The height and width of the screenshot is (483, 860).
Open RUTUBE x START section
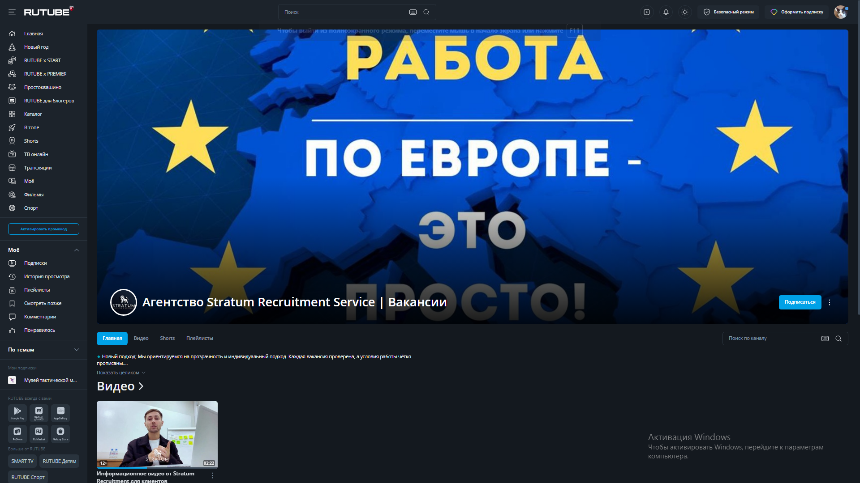pyautogui.click(x=43, y=60)
